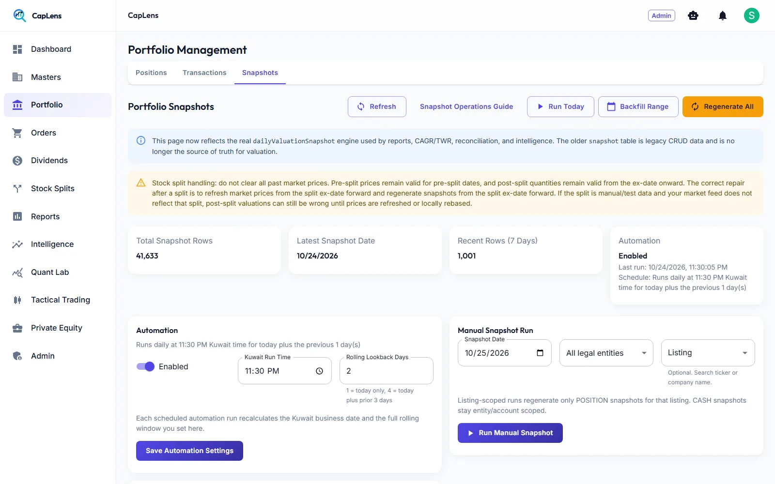Click the Total Snapshot Rows value 41,633
775x484 pixels.
(147, 256)
